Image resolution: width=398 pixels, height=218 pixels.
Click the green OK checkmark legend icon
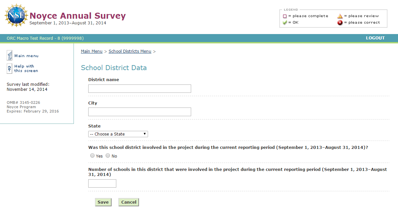click(285, 23)
